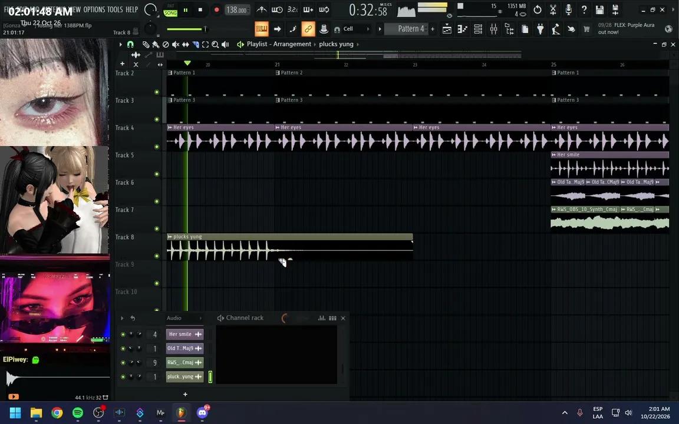Select the 'Her smile' channel button
679x424 pixels.
[x=185, y=334]
